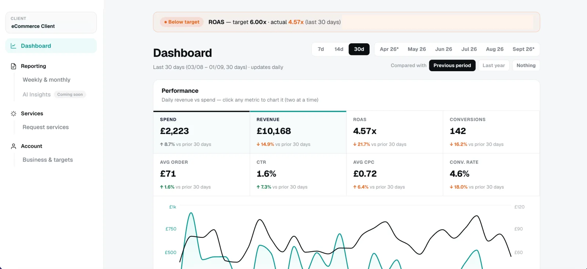This screenshot has width=587, height=269.
Task: Select the Apr 26 month
Action: coord(389,49)
